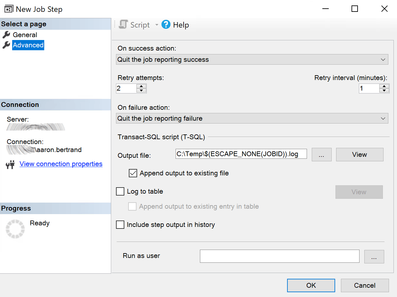The height and width of the screenshot is (297, 397).
Task: Click the Progress spinner indicator
Action: coord(15,229)
